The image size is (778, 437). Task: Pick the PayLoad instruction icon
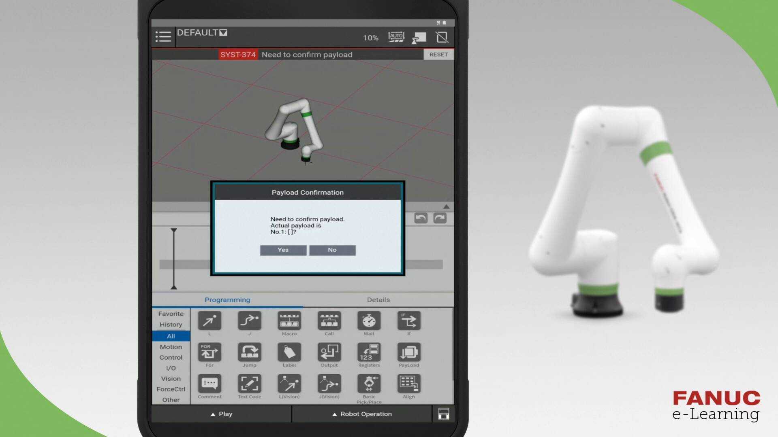point(409,352)
